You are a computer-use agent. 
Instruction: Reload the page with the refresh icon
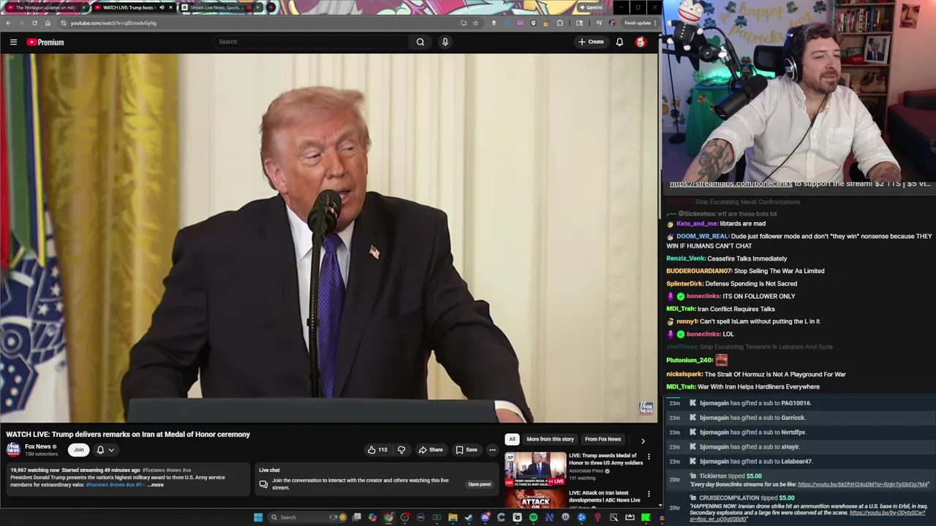pyautogui.click(x=34, y=23)
